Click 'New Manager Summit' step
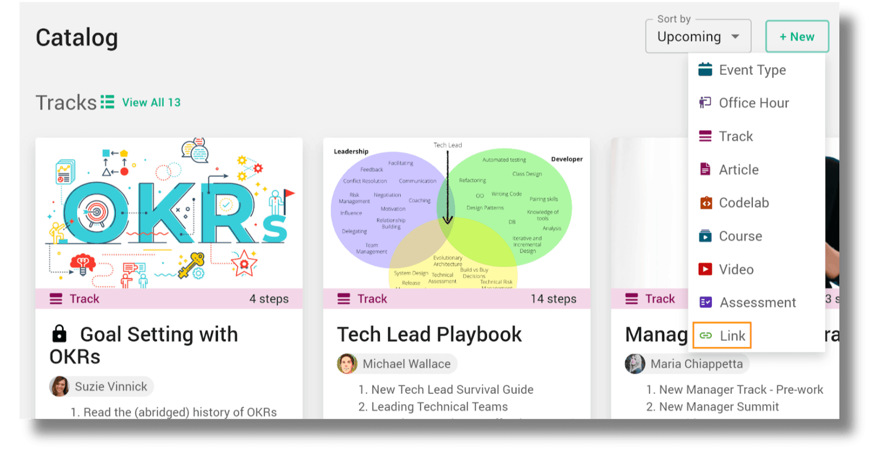Image resolution: width=887 pixels, height=451 pixels. [719, 407]
